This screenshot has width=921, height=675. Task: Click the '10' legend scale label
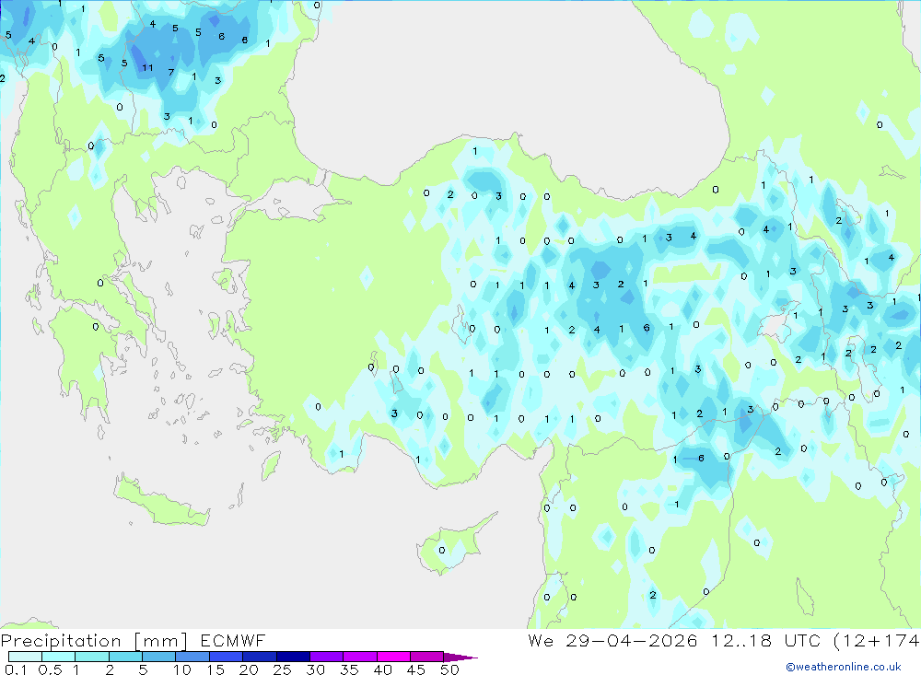tap(182, 669)
